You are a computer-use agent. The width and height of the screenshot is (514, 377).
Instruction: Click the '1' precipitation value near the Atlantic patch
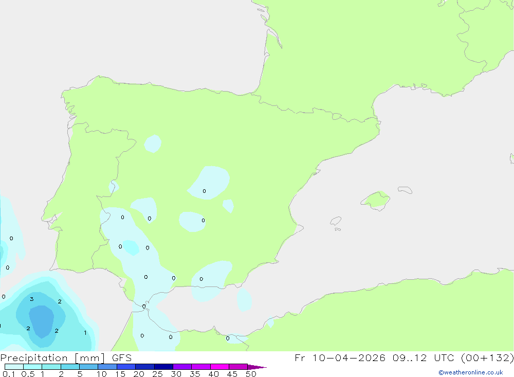point(85,333)
